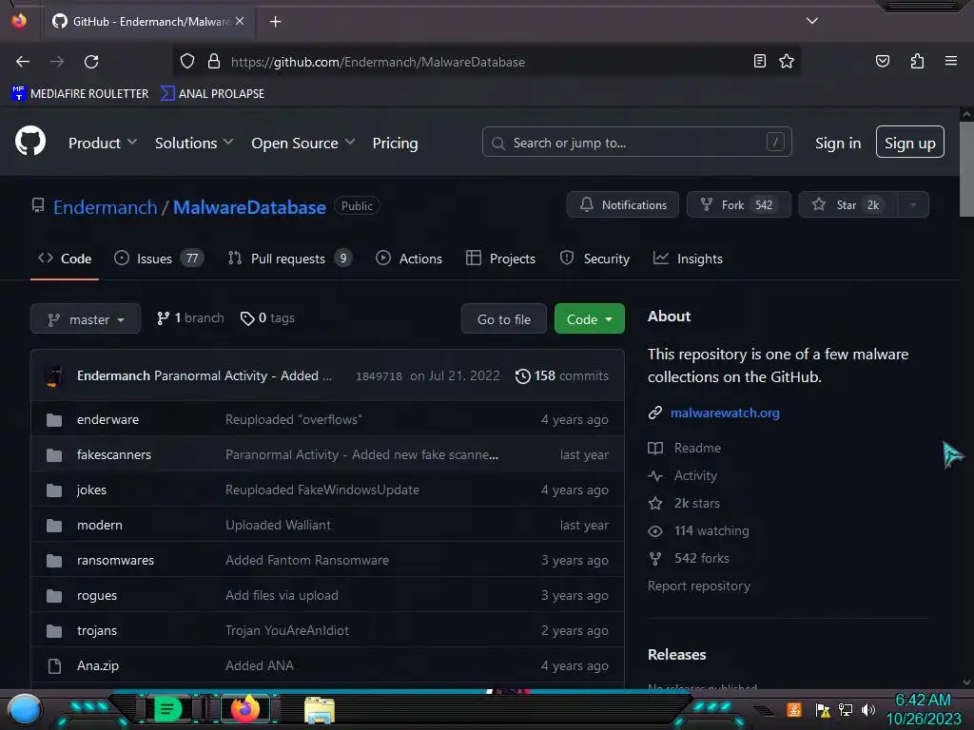Switch to the Issues tab

point(159,259)
